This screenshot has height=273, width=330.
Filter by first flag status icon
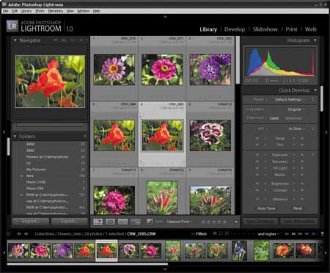(x=215, y=233)
